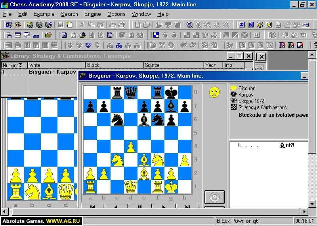The image size is (317, 226).
Task: Click the new document icon with yellow star
Action: click(x=70, y=25)
